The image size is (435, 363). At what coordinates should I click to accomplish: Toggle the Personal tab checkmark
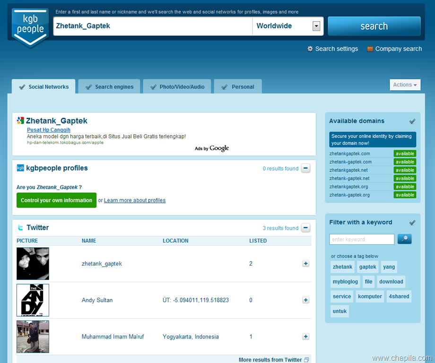coord(225,87)
